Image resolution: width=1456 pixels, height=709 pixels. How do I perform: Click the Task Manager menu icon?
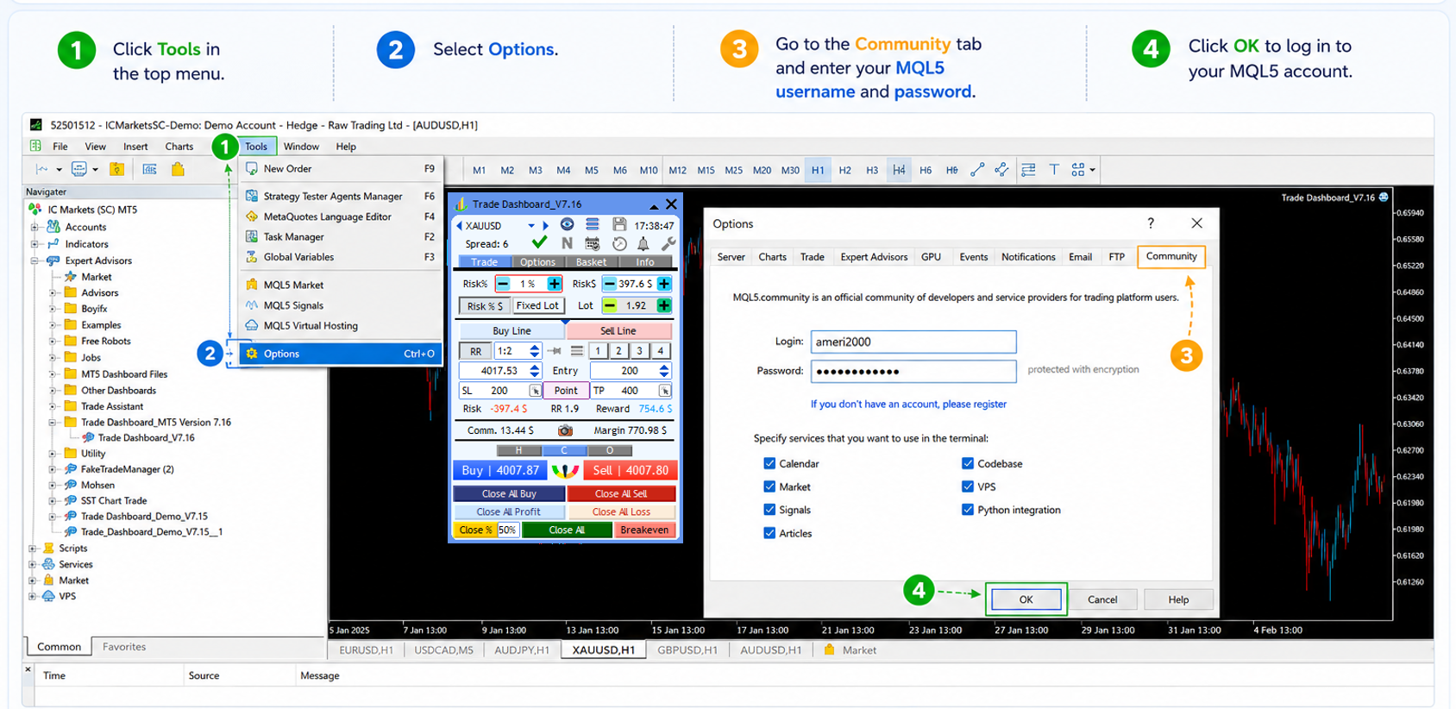point(252,236)
